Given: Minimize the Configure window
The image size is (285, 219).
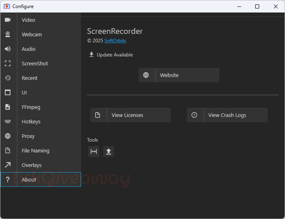Looking at the screenshot, I should pos(239,6).
